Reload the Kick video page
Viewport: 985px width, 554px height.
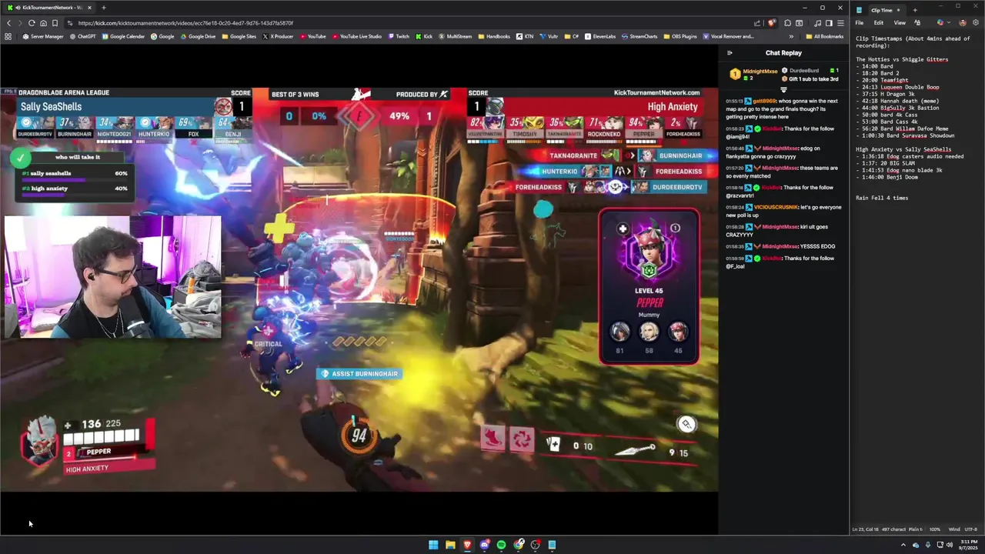[32, 23]
